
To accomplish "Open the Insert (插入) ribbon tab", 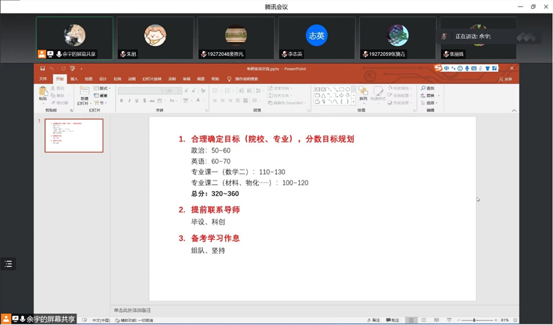I will [x=74, y=79].
